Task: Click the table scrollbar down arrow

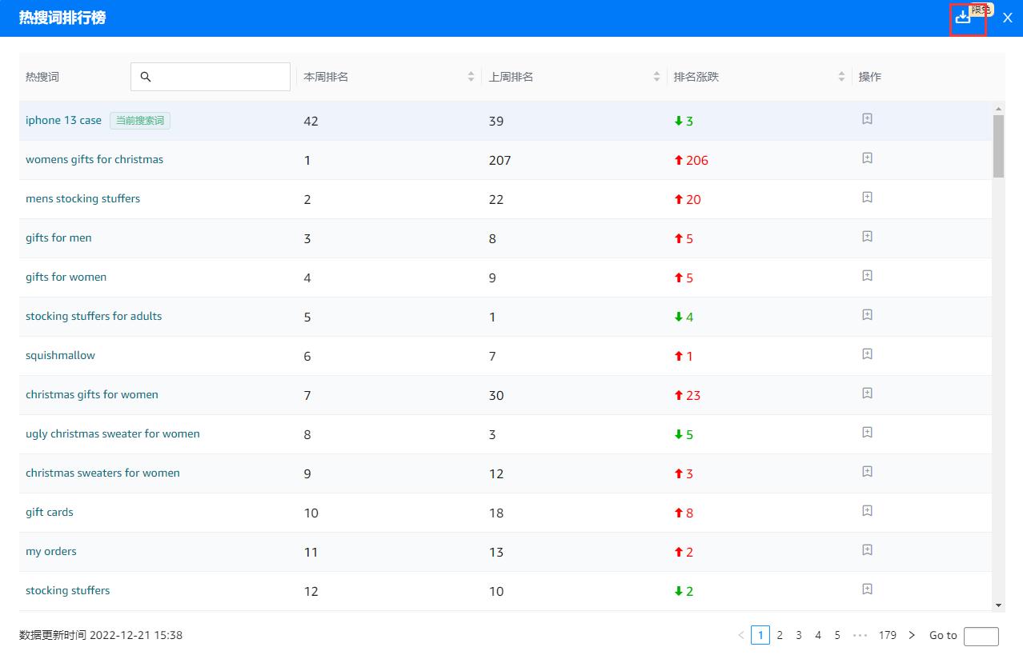Action: click(x=998, y=605)
